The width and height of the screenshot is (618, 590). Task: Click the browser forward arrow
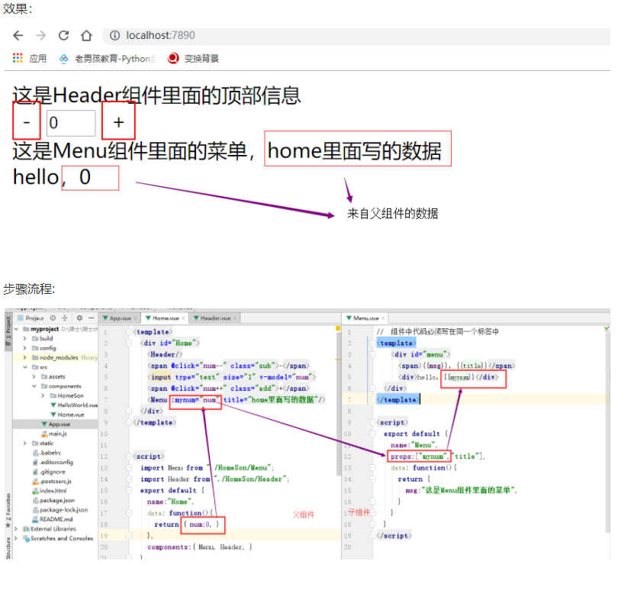click(x=40, y=36)
